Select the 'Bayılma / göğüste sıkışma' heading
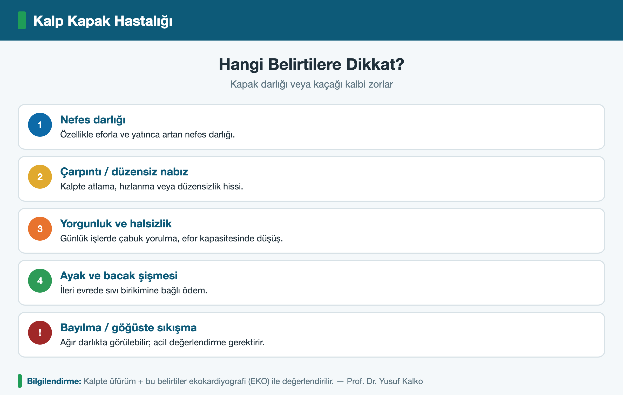 (x=128, y=328)
